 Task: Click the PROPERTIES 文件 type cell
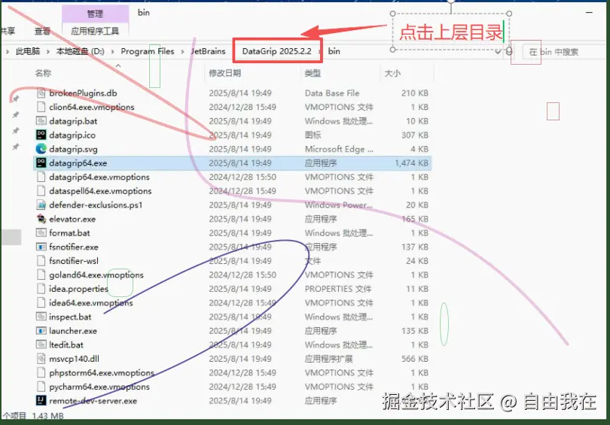pyautogui.click(x=337, y=289)
